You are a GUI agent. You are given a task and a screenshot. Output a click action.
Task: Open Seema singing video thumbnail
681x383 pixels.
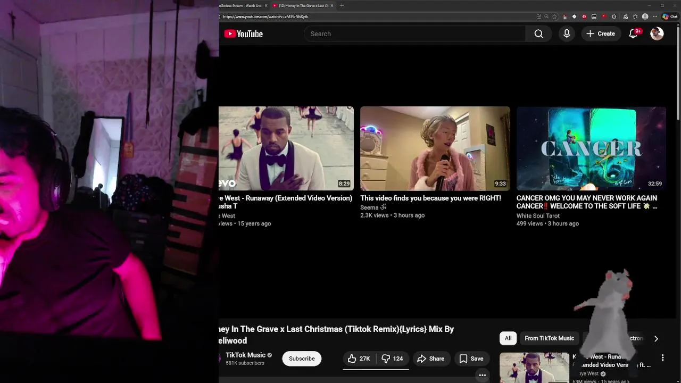click(x=435, y=148)
